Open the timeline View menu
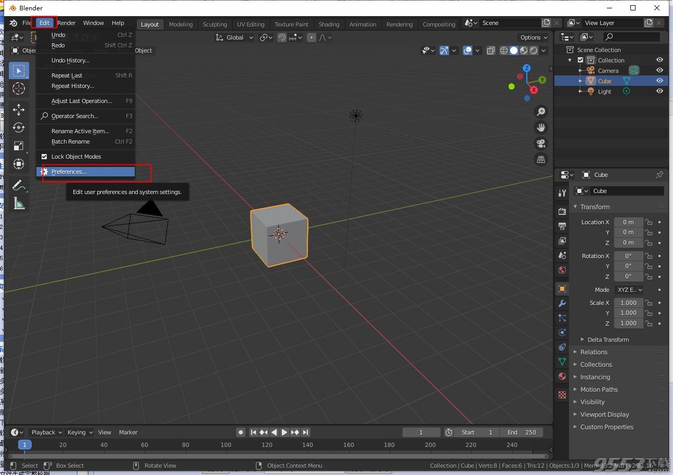The height and width of the screenshot is (475, 673). (x=105, y=432)
